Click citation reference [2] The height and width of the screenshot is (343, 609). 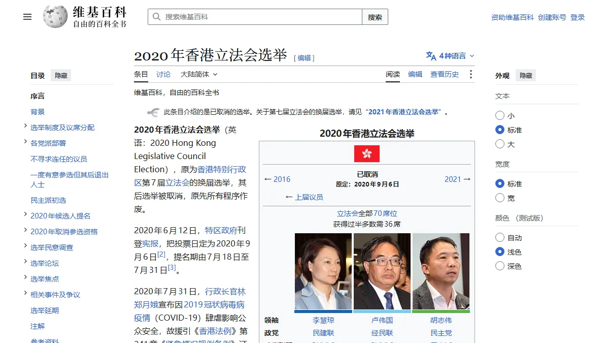pyautogui.click(x=161, y=254)
